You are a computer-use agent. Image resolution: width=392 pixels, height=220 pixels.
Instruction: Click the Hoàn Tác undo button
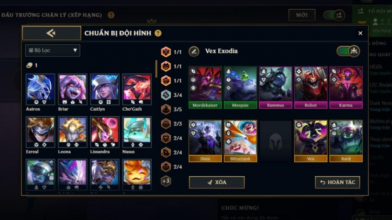pyautogui.click(x=338, y=182)
